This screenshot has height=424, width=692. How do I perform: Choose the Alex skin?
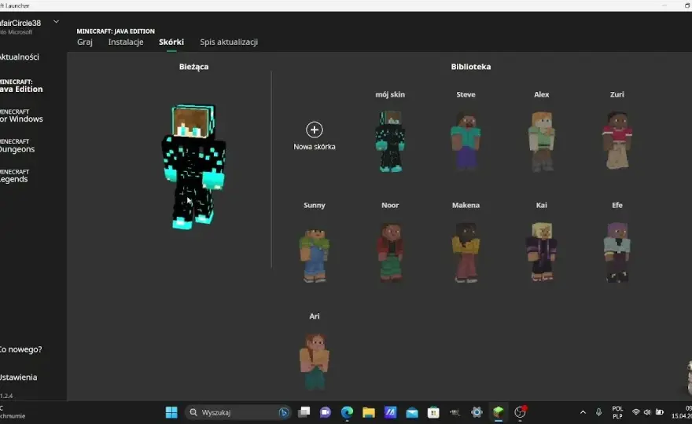(542, 141)
